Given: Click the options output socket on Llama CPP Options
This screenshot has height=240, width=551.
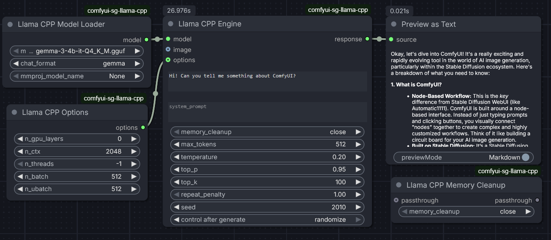Looking at the screenshot, I should (x=143, y=127).
